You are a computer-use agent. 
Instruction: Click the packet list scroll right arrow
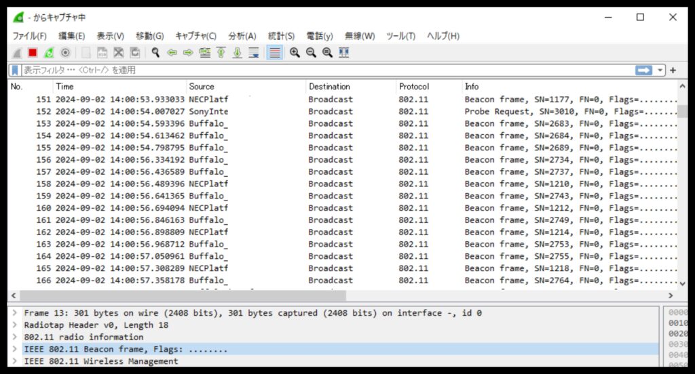click(x=671, y=295)
